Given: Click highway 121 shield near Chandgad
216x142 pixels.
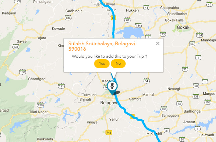Looking at the screenshot, I should 61,86.
